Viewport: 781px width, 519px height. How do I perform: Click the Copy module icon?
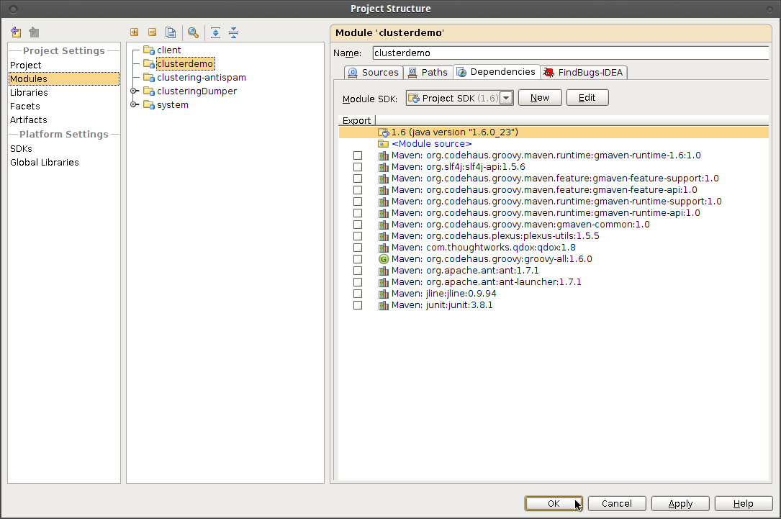coord(171,32)
